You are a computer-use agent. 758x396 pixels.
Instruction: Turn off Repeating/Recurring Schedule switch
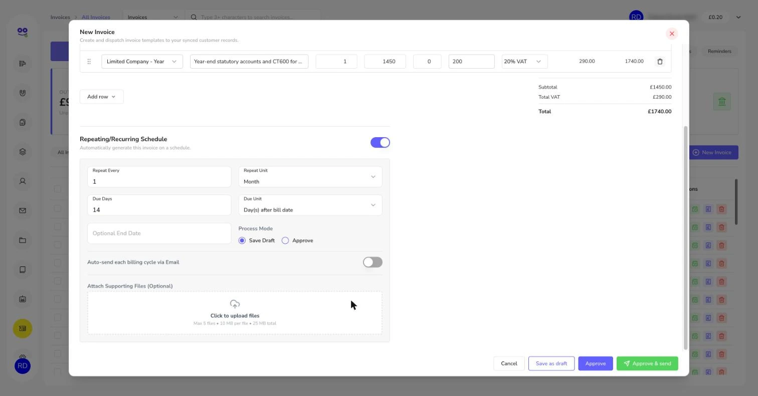(380, 143)
